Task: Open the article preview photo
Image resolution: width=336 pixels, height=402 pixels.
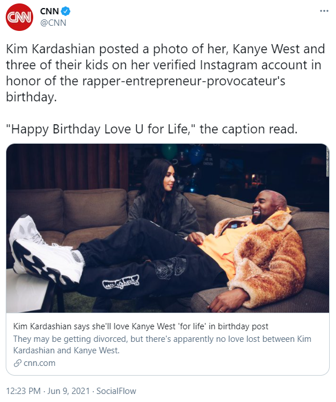Action: [x=168, y=228]
